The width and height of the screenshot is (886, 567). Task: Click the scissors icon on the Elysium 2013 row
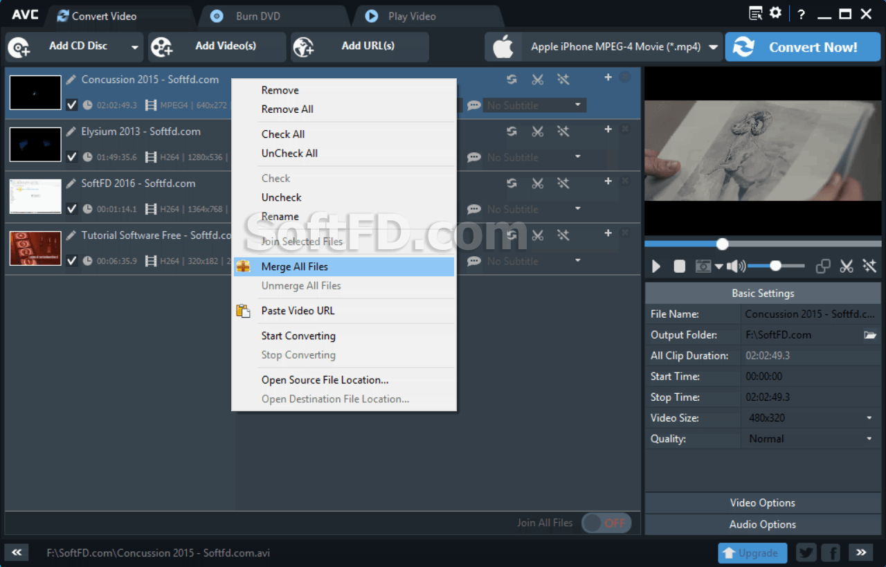point(537,131)
